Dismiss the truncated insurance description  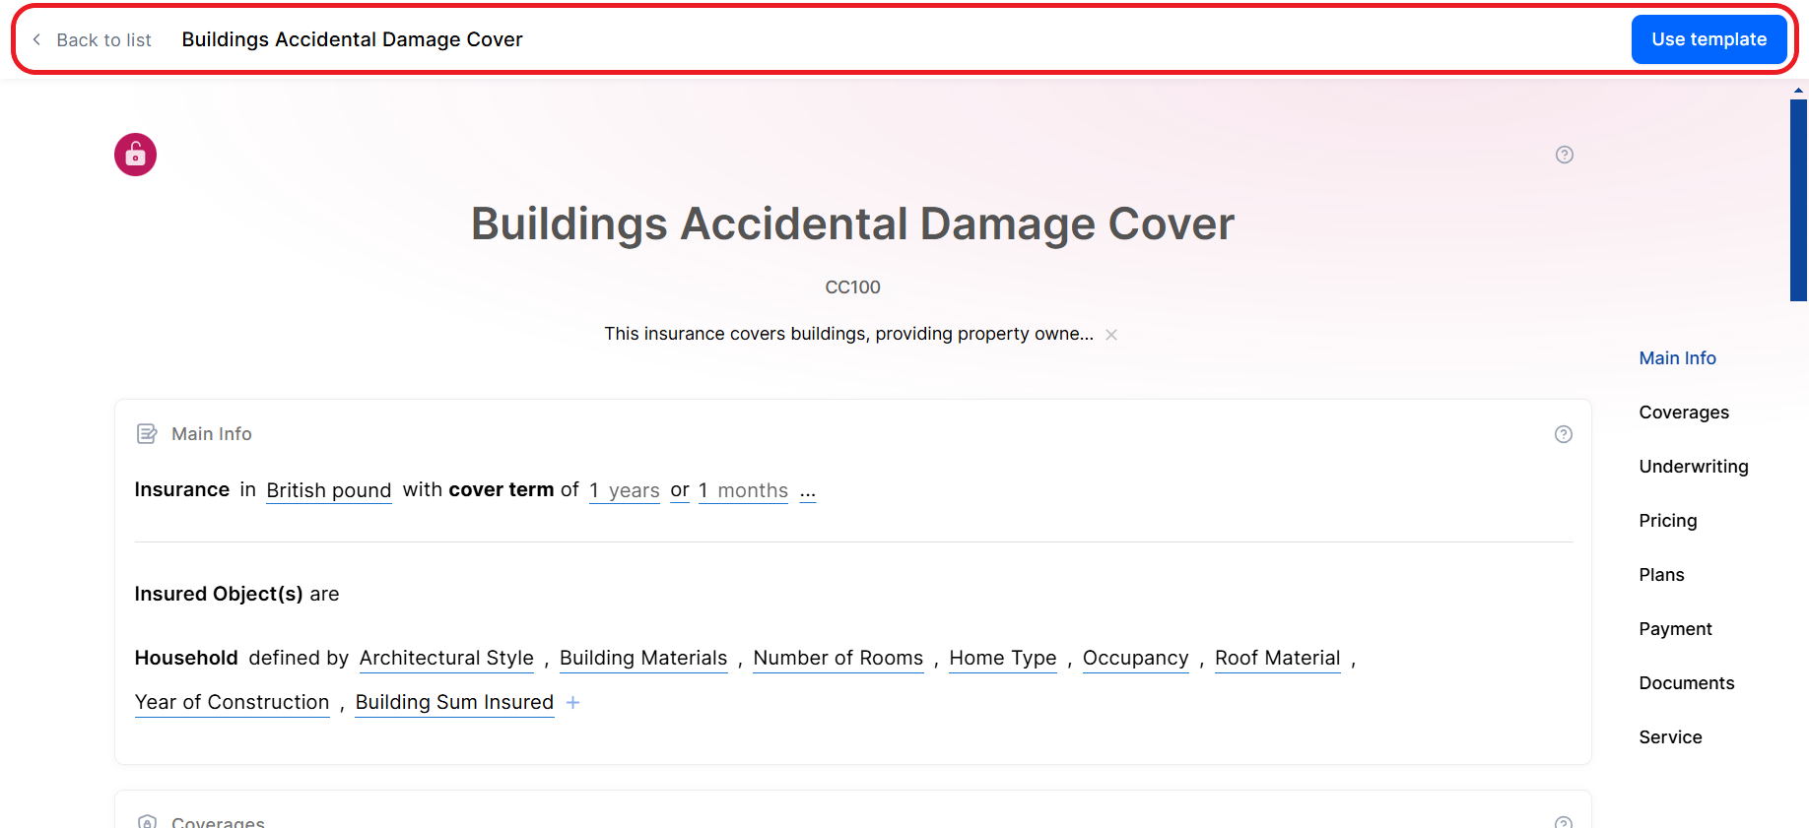(x=1111, y=335)
